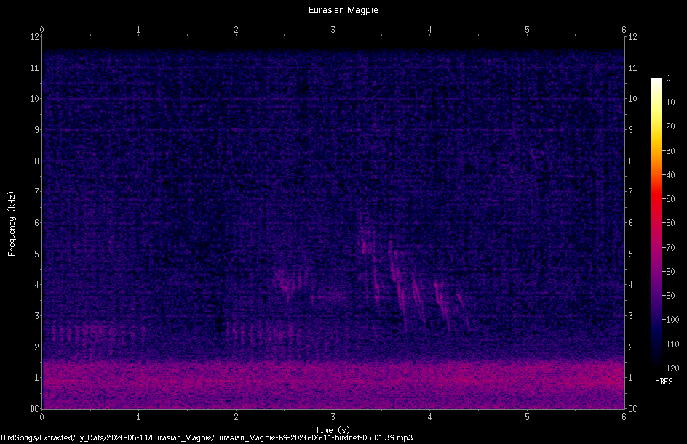Click the 'Frequency (kHz)' axis label
Screen dimensions: 687x444
tap(12, 224)
